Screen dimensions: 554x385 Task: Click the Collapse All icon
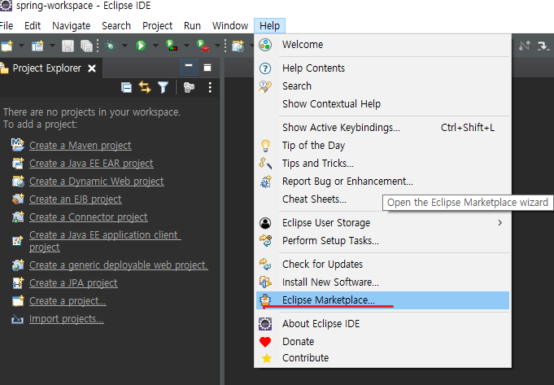pyautogui.click(x=126, y=87)
